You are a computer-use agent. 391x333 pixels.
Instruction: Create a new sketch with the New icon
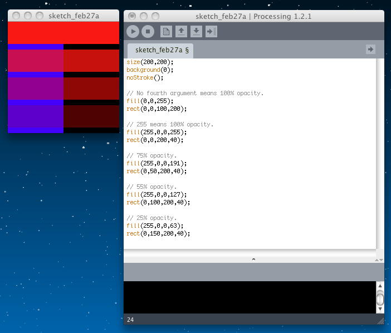click(166, 32)
